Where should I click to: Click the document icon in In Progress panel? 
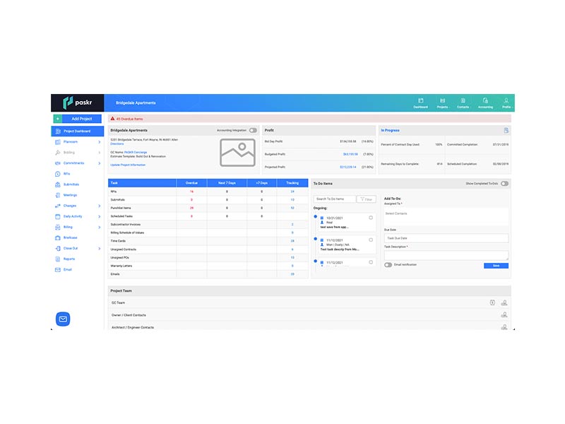tap(506, 130)
